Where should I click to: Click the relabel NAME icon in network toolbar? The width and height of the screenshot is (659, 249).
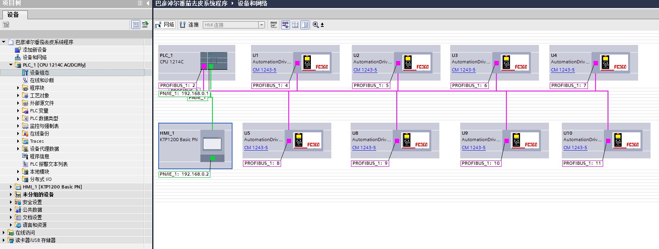tap(274, 25)
